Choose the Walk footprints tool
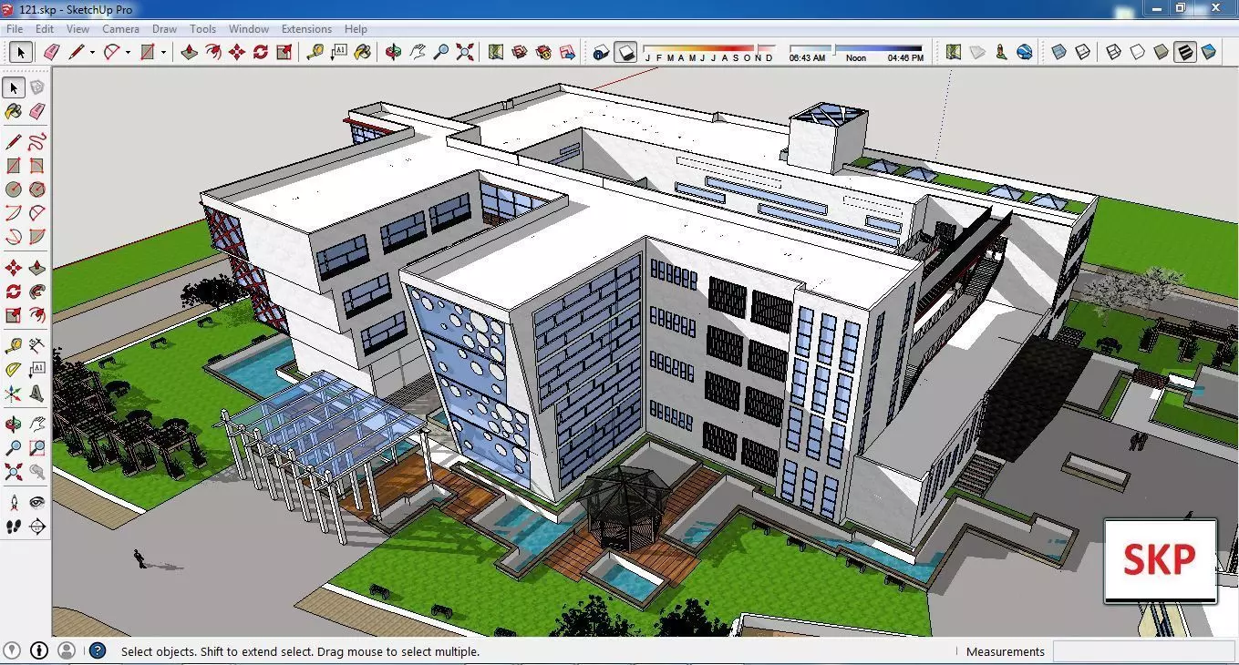This screenshot has height=665, width=1239. (14, 527)
